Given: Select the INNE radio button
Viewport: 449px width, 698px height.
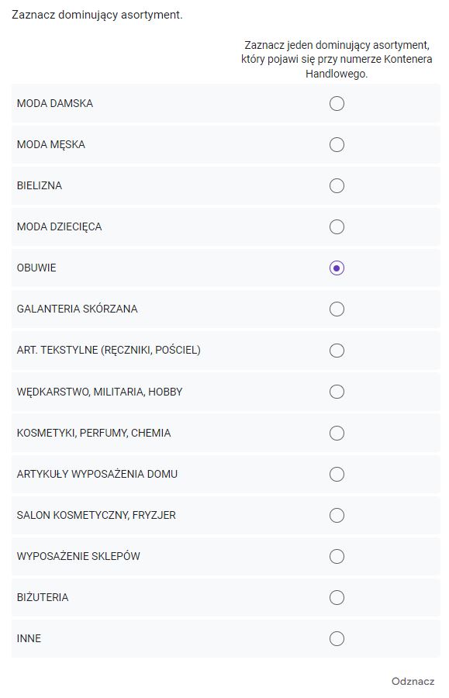Looking at the screenshot, I should click(337, 638).
